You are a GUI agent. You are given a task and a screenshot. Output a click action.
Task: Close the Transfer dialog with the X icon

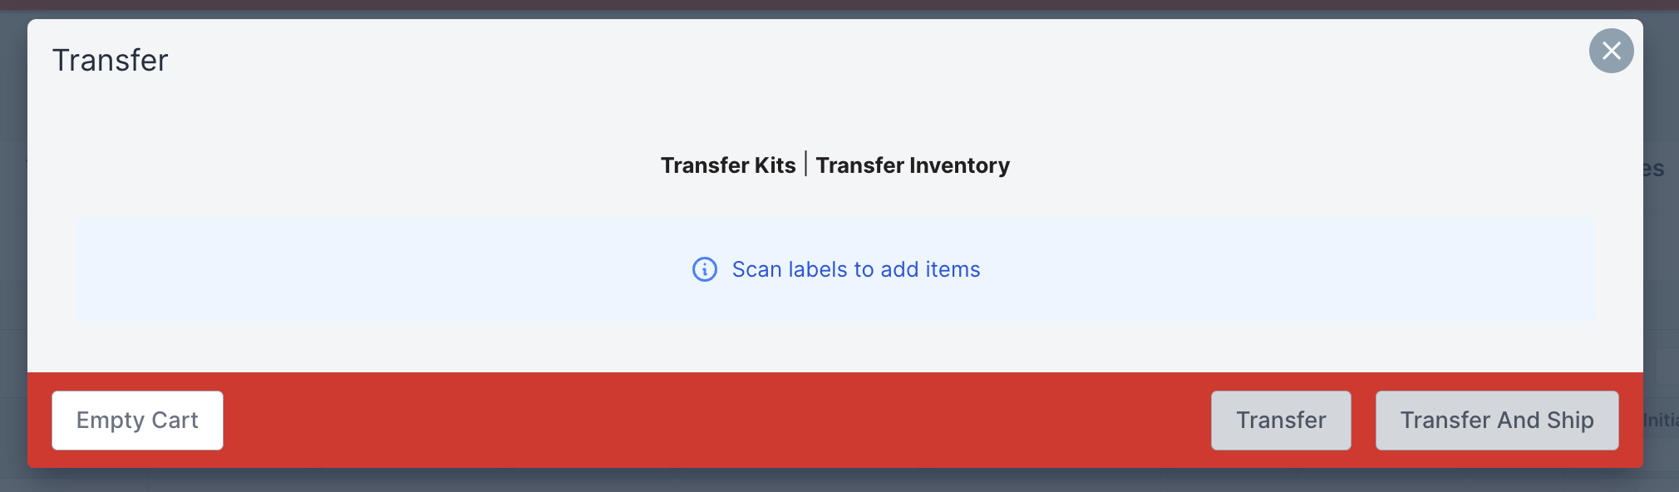click(x=1611, y=51)
